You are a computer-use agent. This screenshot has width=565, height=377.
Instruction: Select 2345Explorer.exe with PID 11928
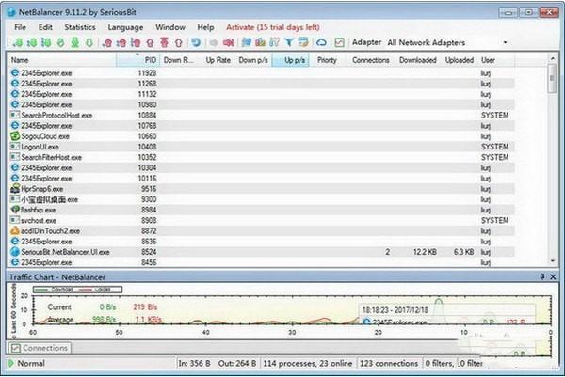pos(262,73)
